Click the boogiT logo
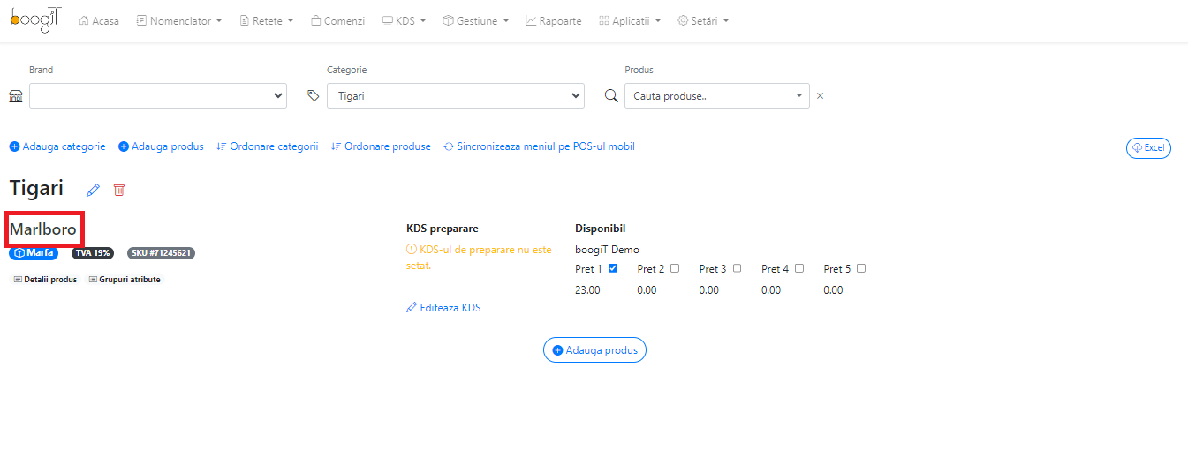 coord(35,19)
